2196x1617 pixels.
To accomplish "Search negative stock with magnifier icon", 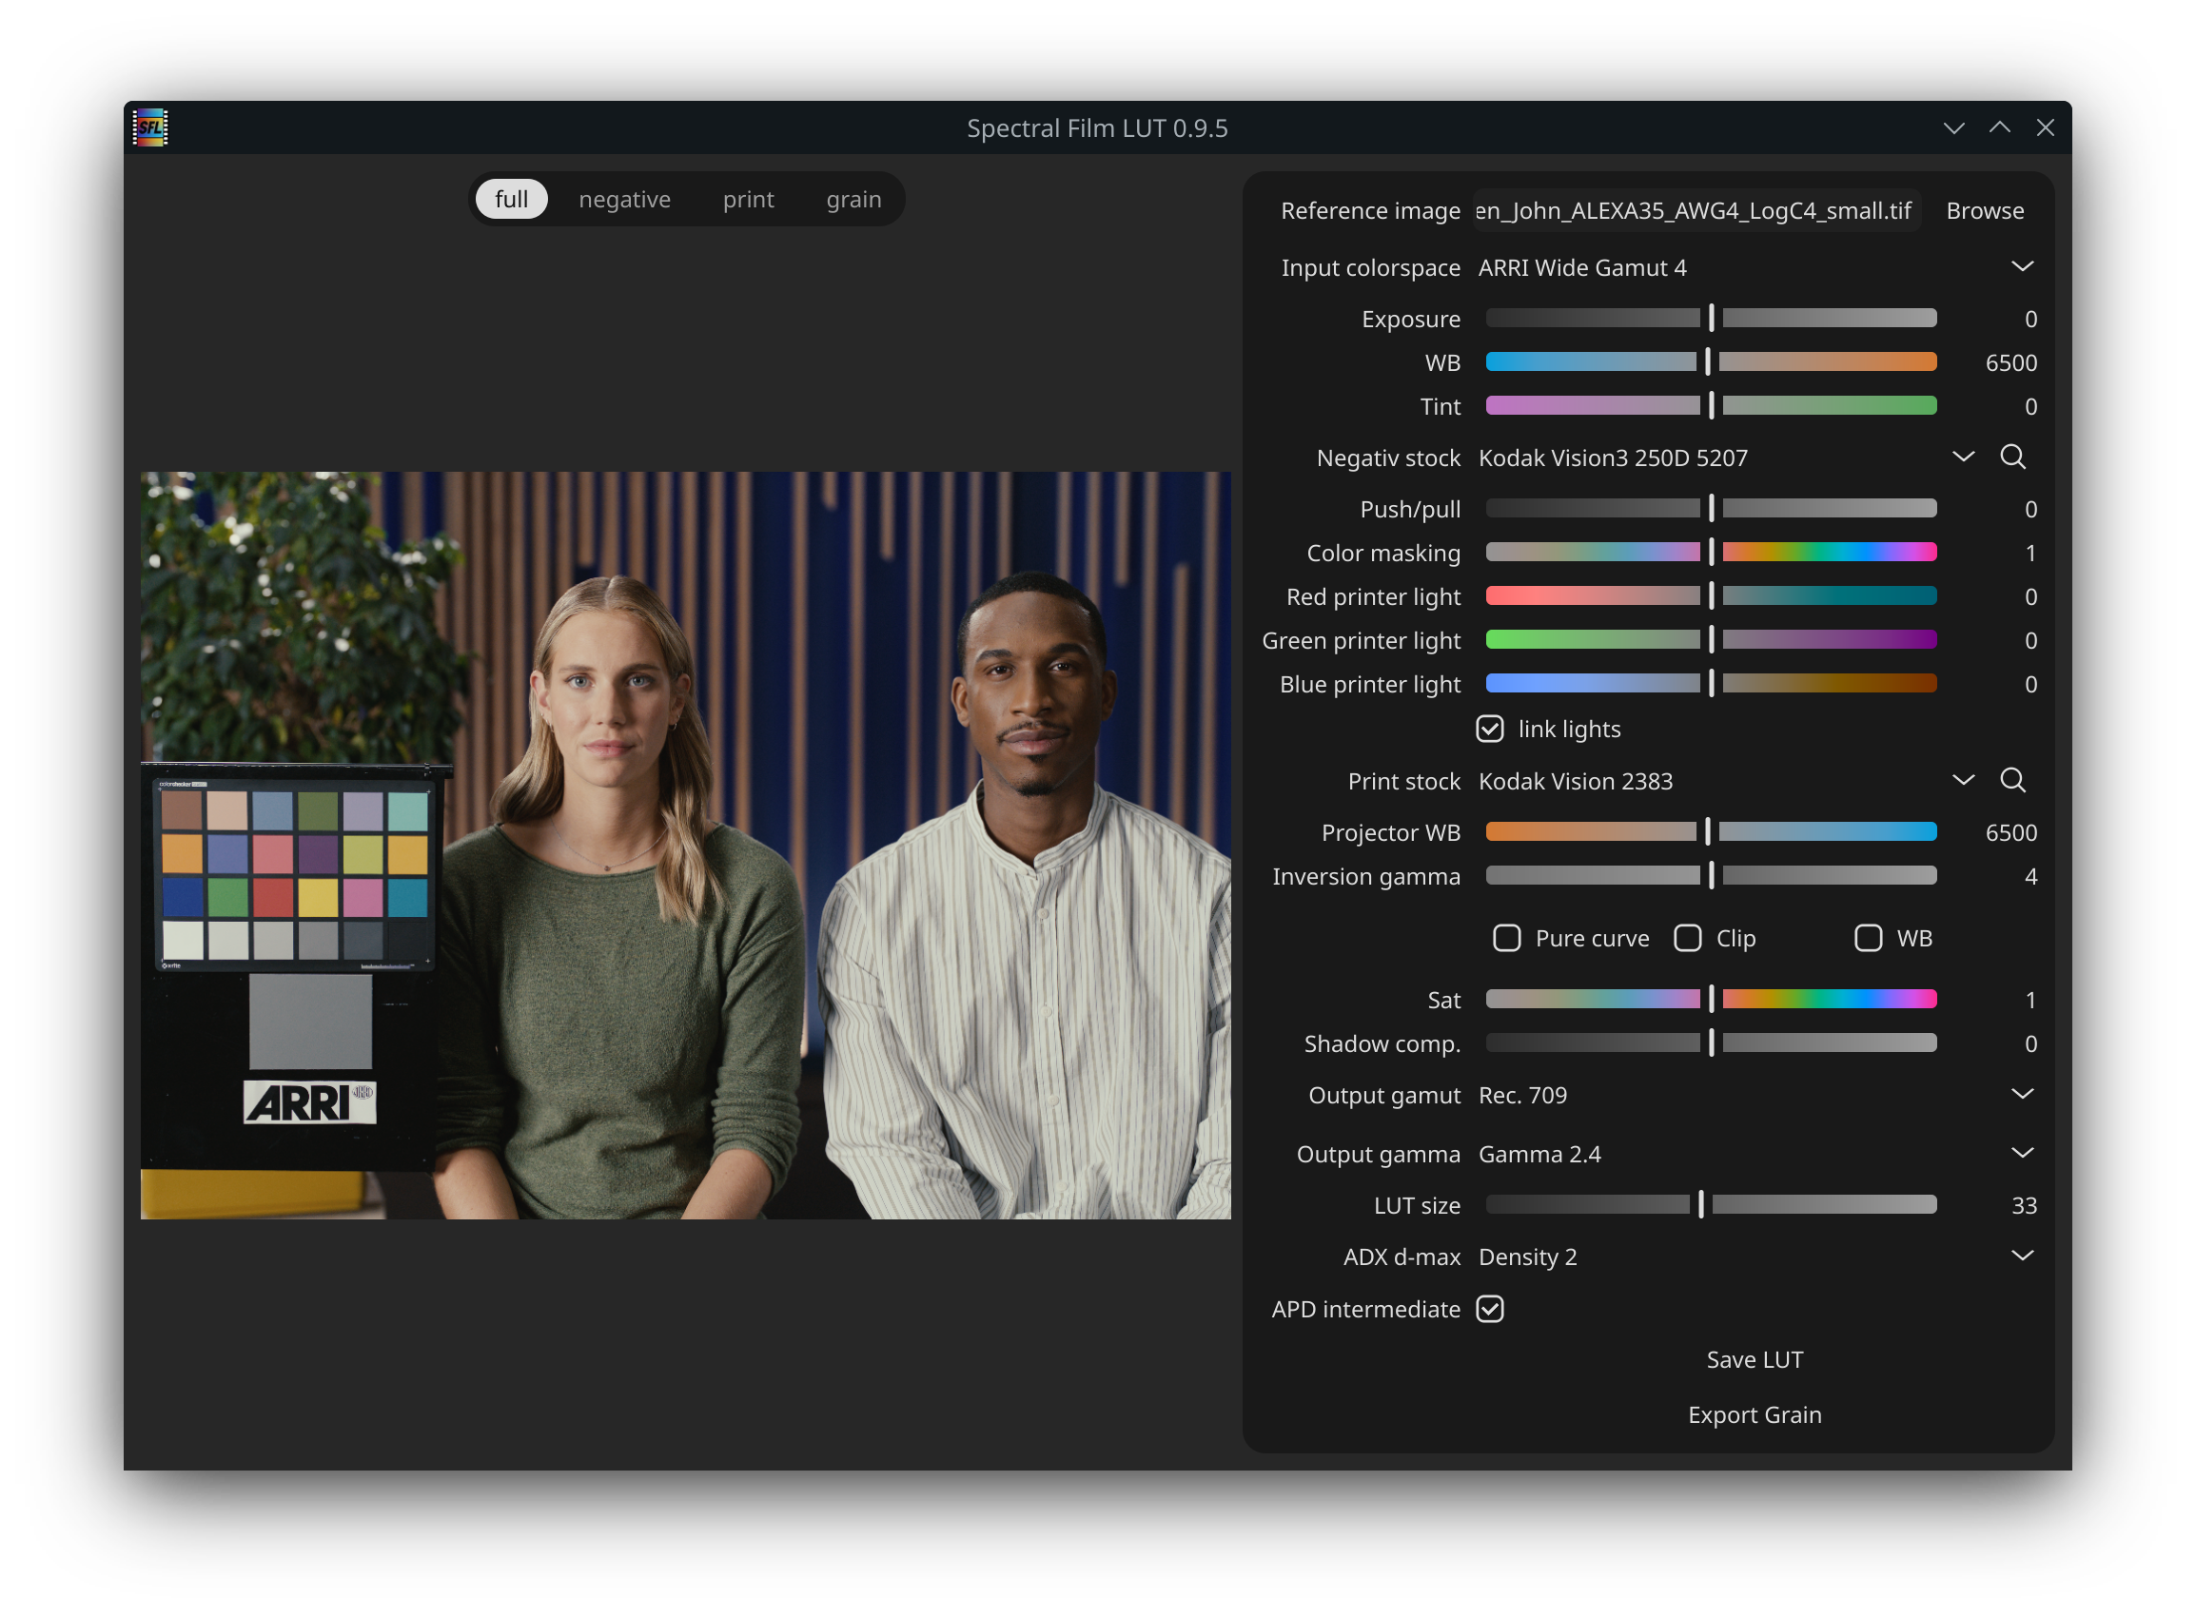I will pyautogui.click(x=2012, y=458).
